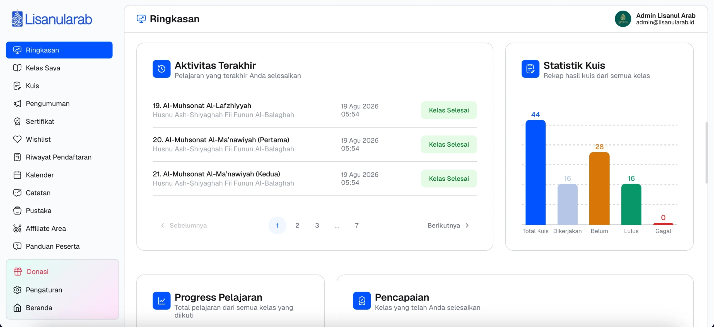This screenshot has width=714, height=327.
Task: Open the Sertifikat menu item
Action: tap(59, 121)
